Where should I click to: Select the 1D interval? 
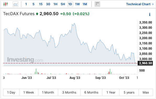[x=70, y=4]
